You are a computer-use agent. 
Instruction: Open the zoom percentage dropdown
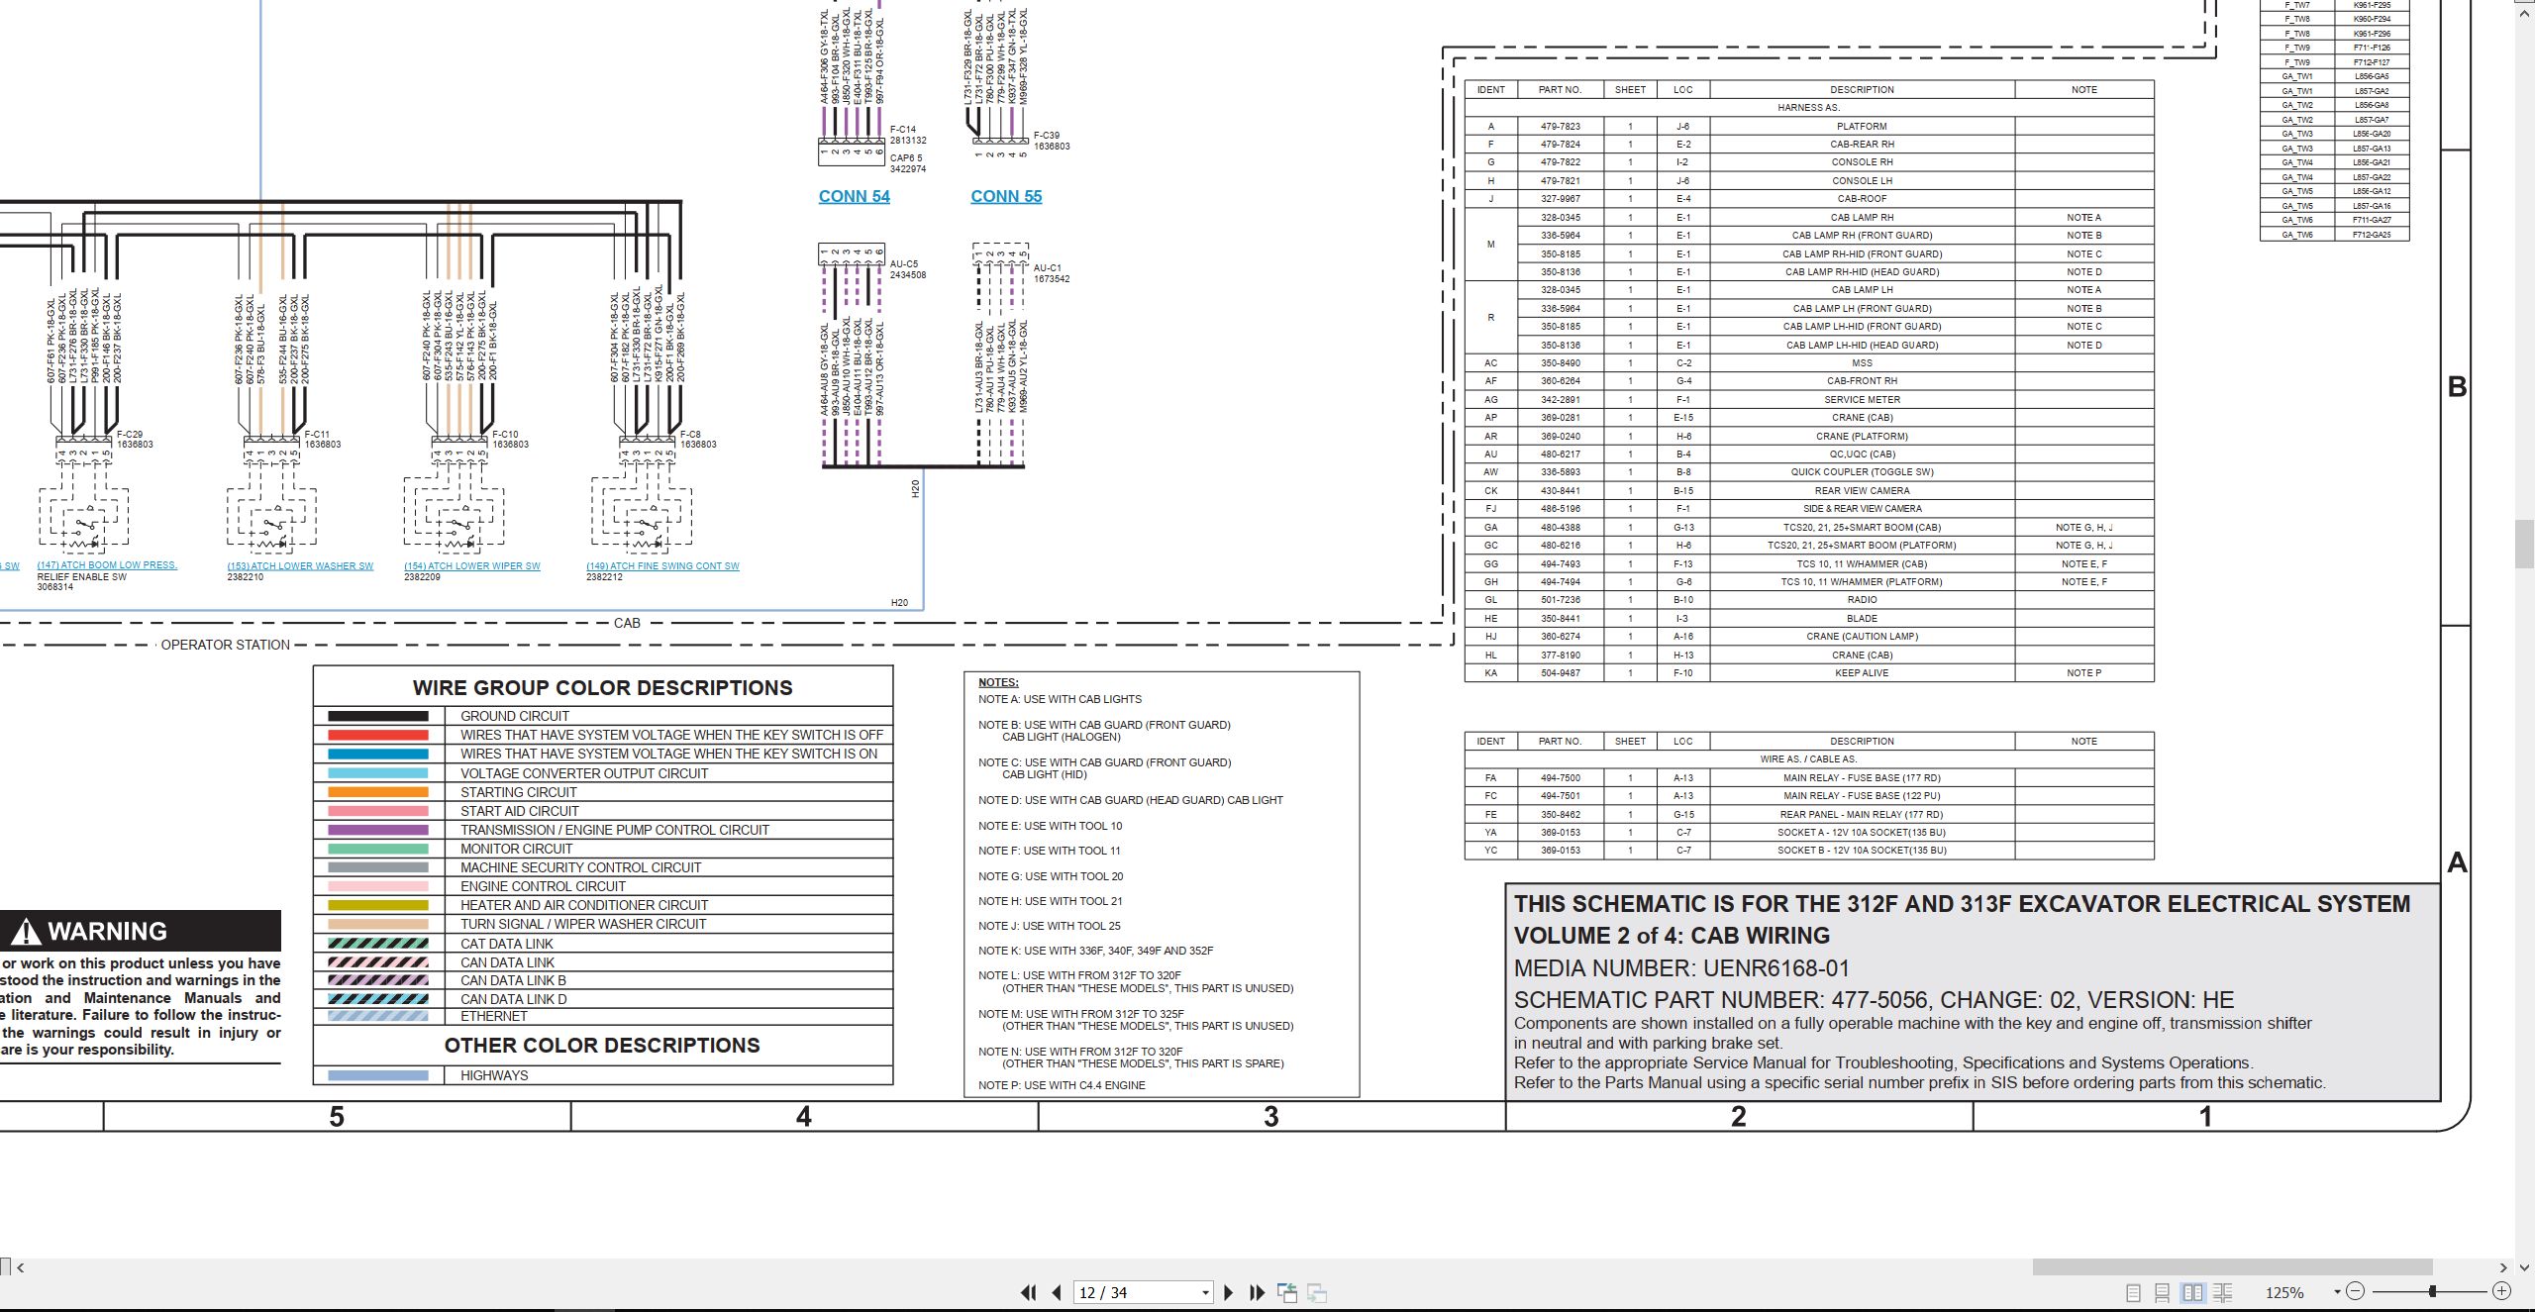tap(2337, 1292)
